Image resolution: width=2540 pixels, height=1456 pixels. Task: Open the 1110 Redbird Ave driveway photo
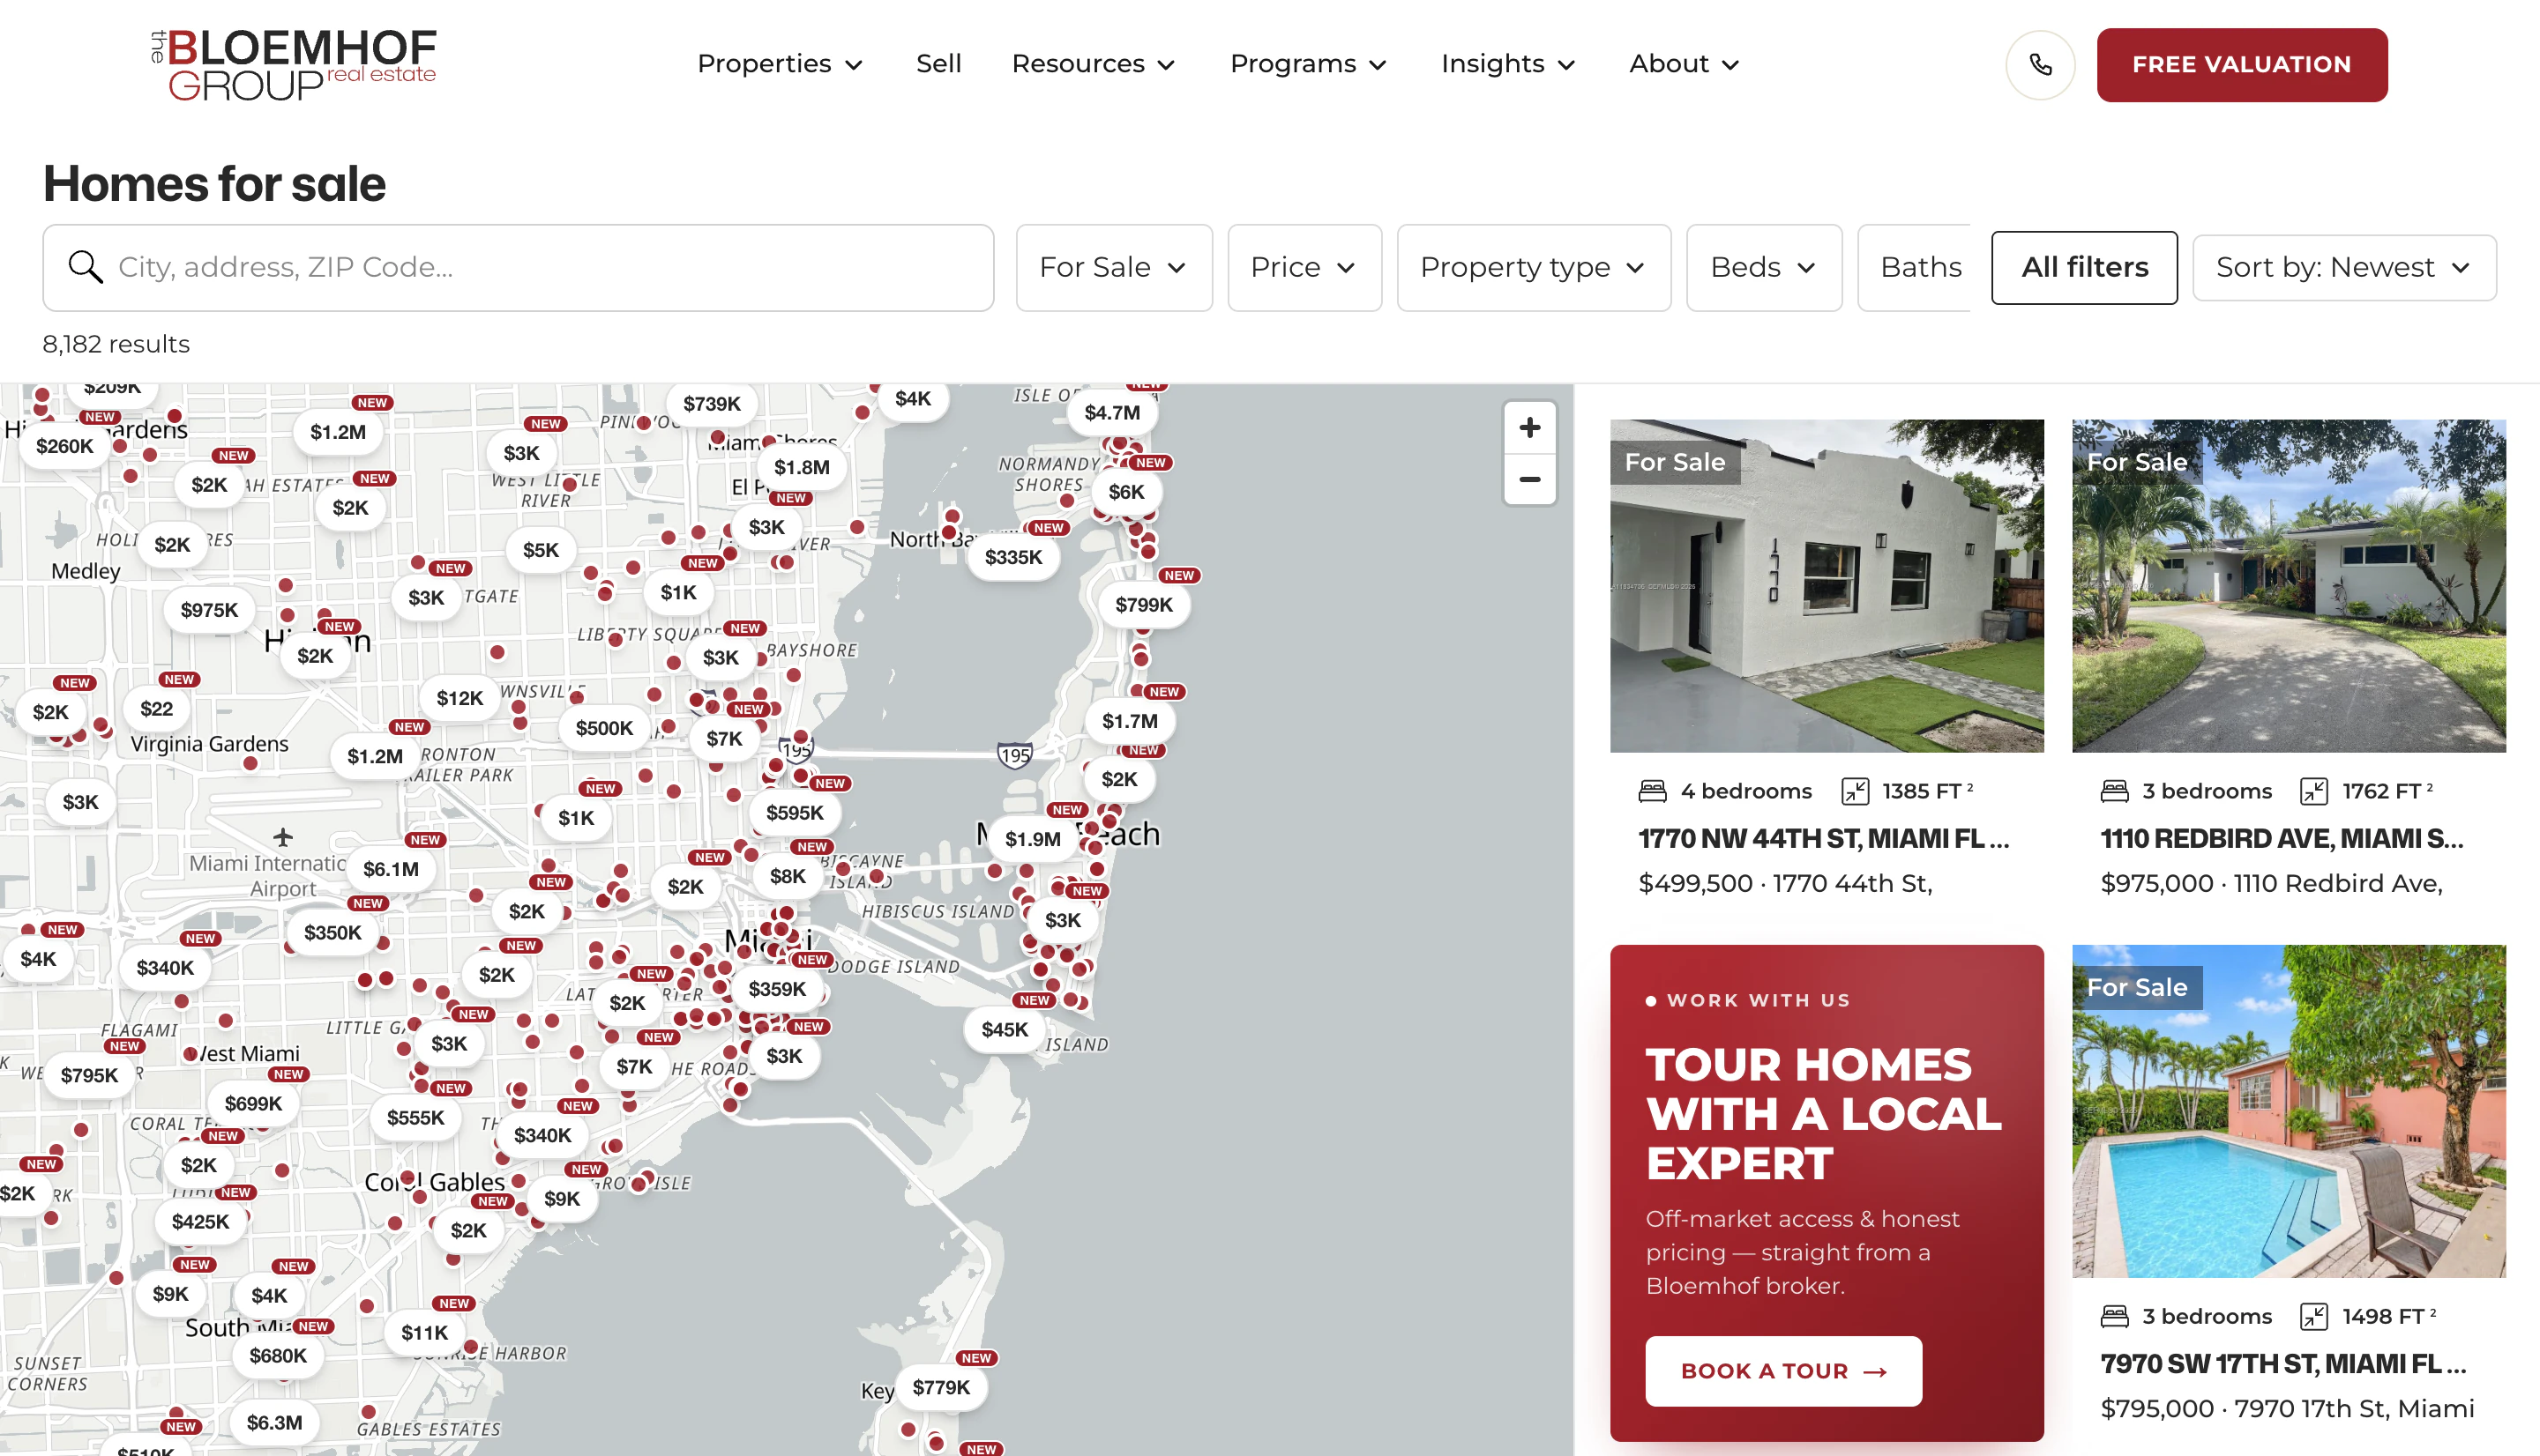pyautogui.click(x=2289, y=586)
